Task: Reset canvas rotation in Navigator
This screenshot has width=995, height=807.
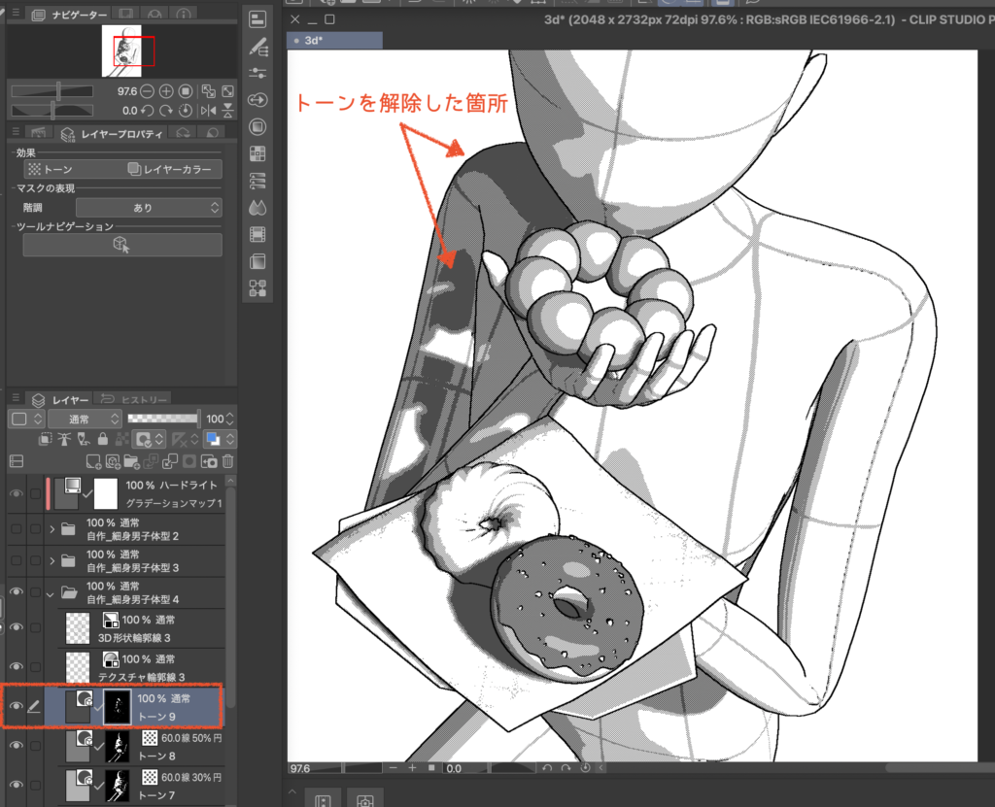Action: pyautogui.click(x=185, y=111)
